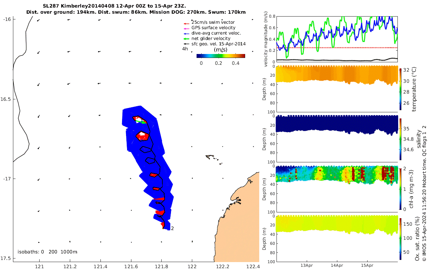432x270 pixels.
Task: Click the '32' temperature colorbar tick
Action: click(x=406, y=70)
